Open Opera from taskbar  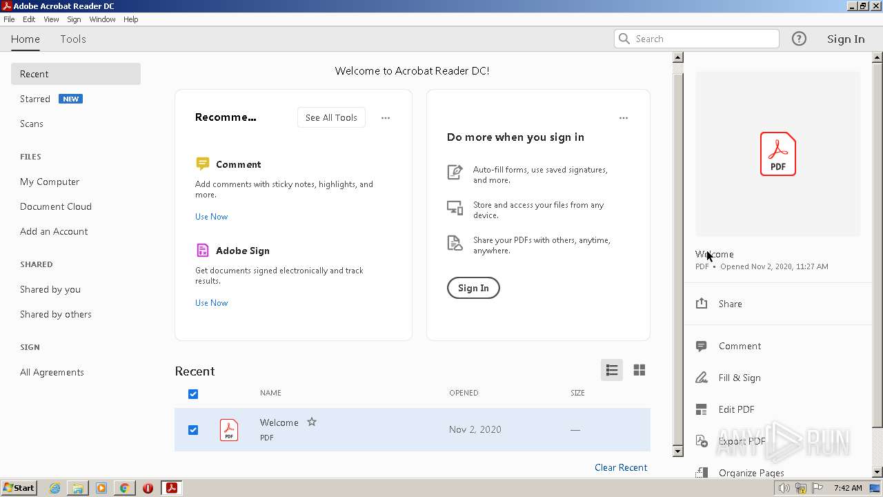click(x=148, y=488)
